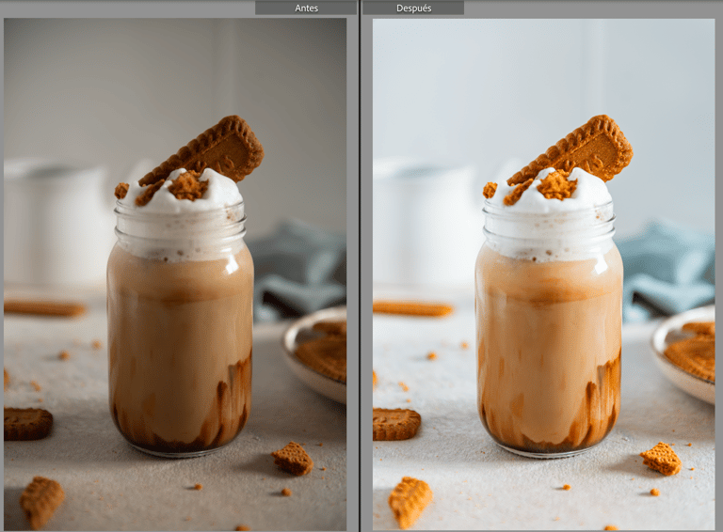This screenshot has width=723, height=532.
Task: Click the Después label above right photo
Action: coord(413,8)
